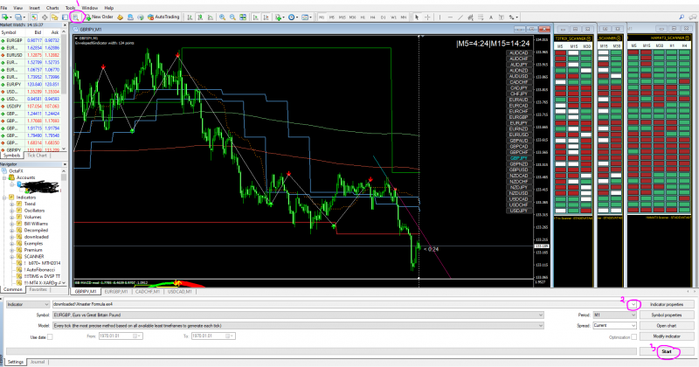Viewport: 699px width, 367px height.
Task: Click the New Order button
Action: [100, 17]
